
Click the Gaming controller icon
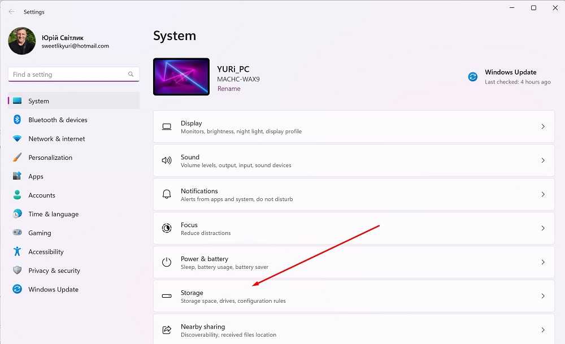(17, 233)
